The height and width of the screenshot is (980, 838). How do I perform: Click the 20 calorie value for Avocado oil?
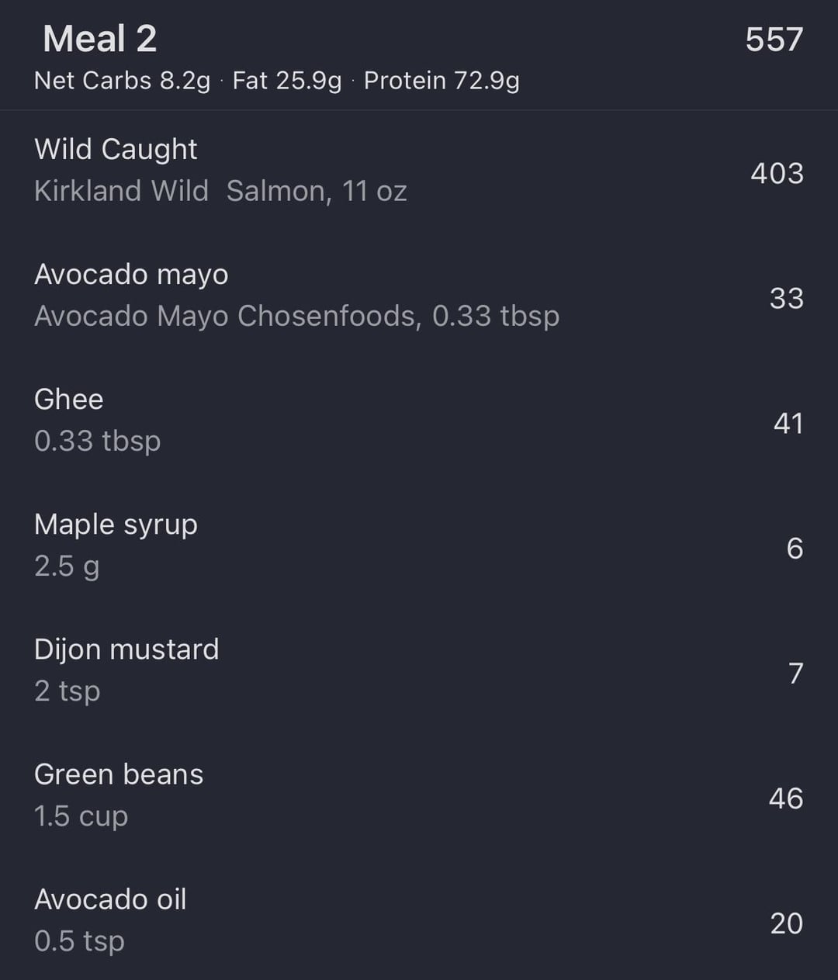click(x=786, y=923)
